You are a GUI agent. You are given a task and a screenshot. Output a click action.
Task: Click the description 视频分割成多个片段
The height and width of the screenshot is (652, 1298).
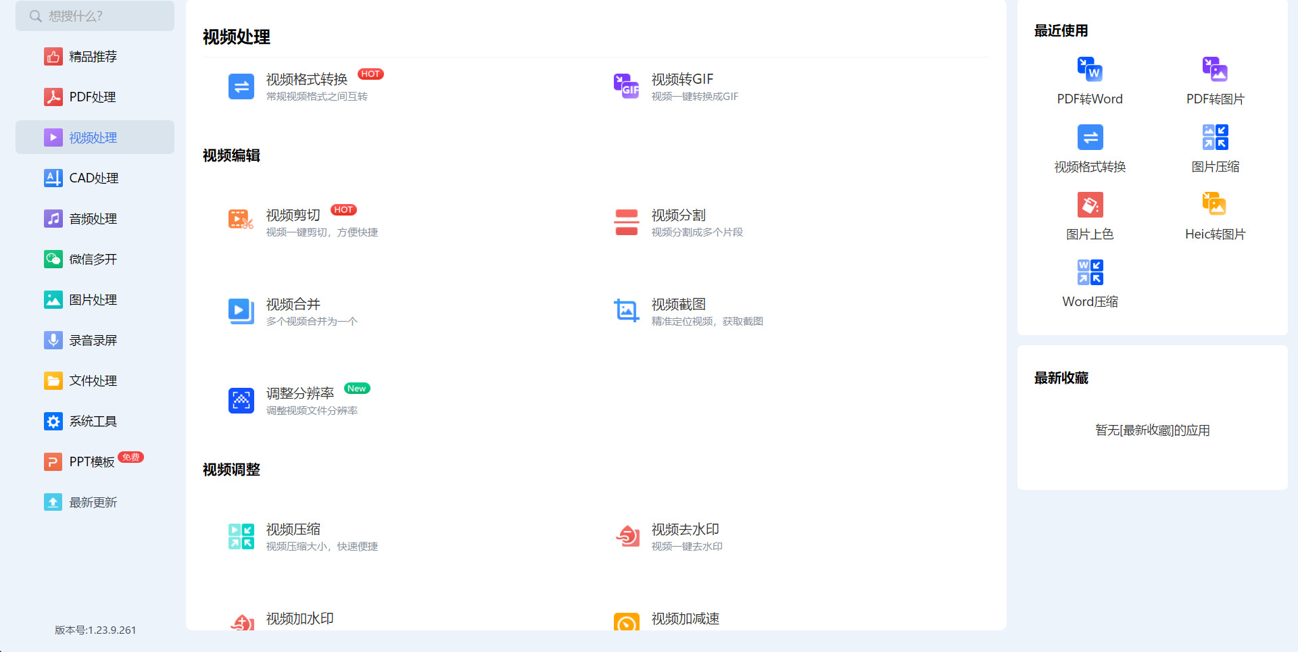[697, 232]
